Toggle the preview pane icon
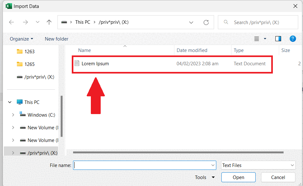The image size is (303, 186). [278, 39]
